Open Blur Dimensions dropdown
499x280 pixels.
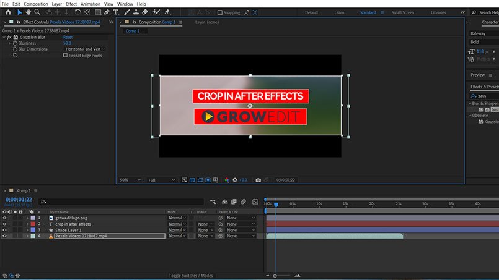85,49
